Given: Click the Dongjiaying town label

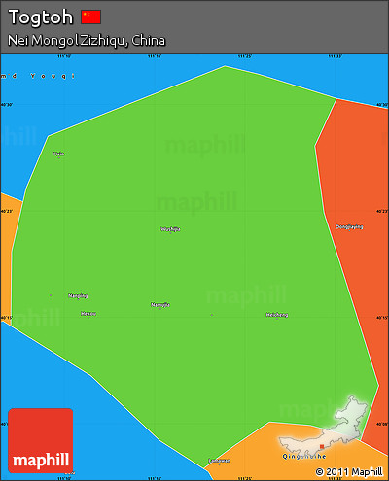Looking at the screenshot, I should (x=349, y=226).
